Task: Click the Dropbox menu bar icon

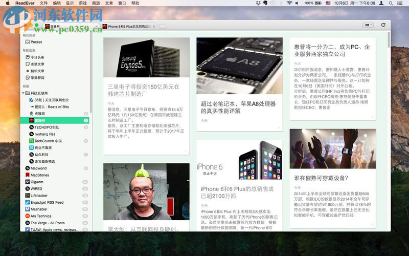Action: pyautogui.click(x=258, y=3)
